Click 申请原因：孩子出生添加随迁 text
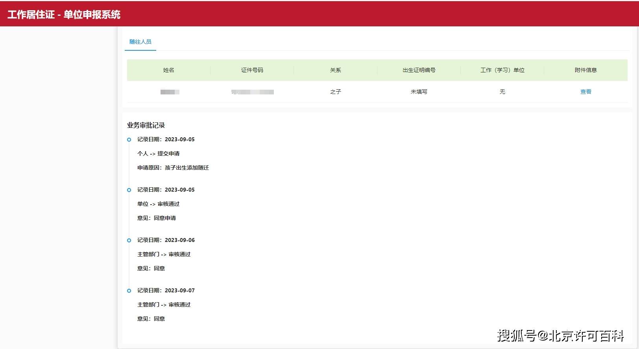Screen dimensions: 639x349 tap(173, 168)
